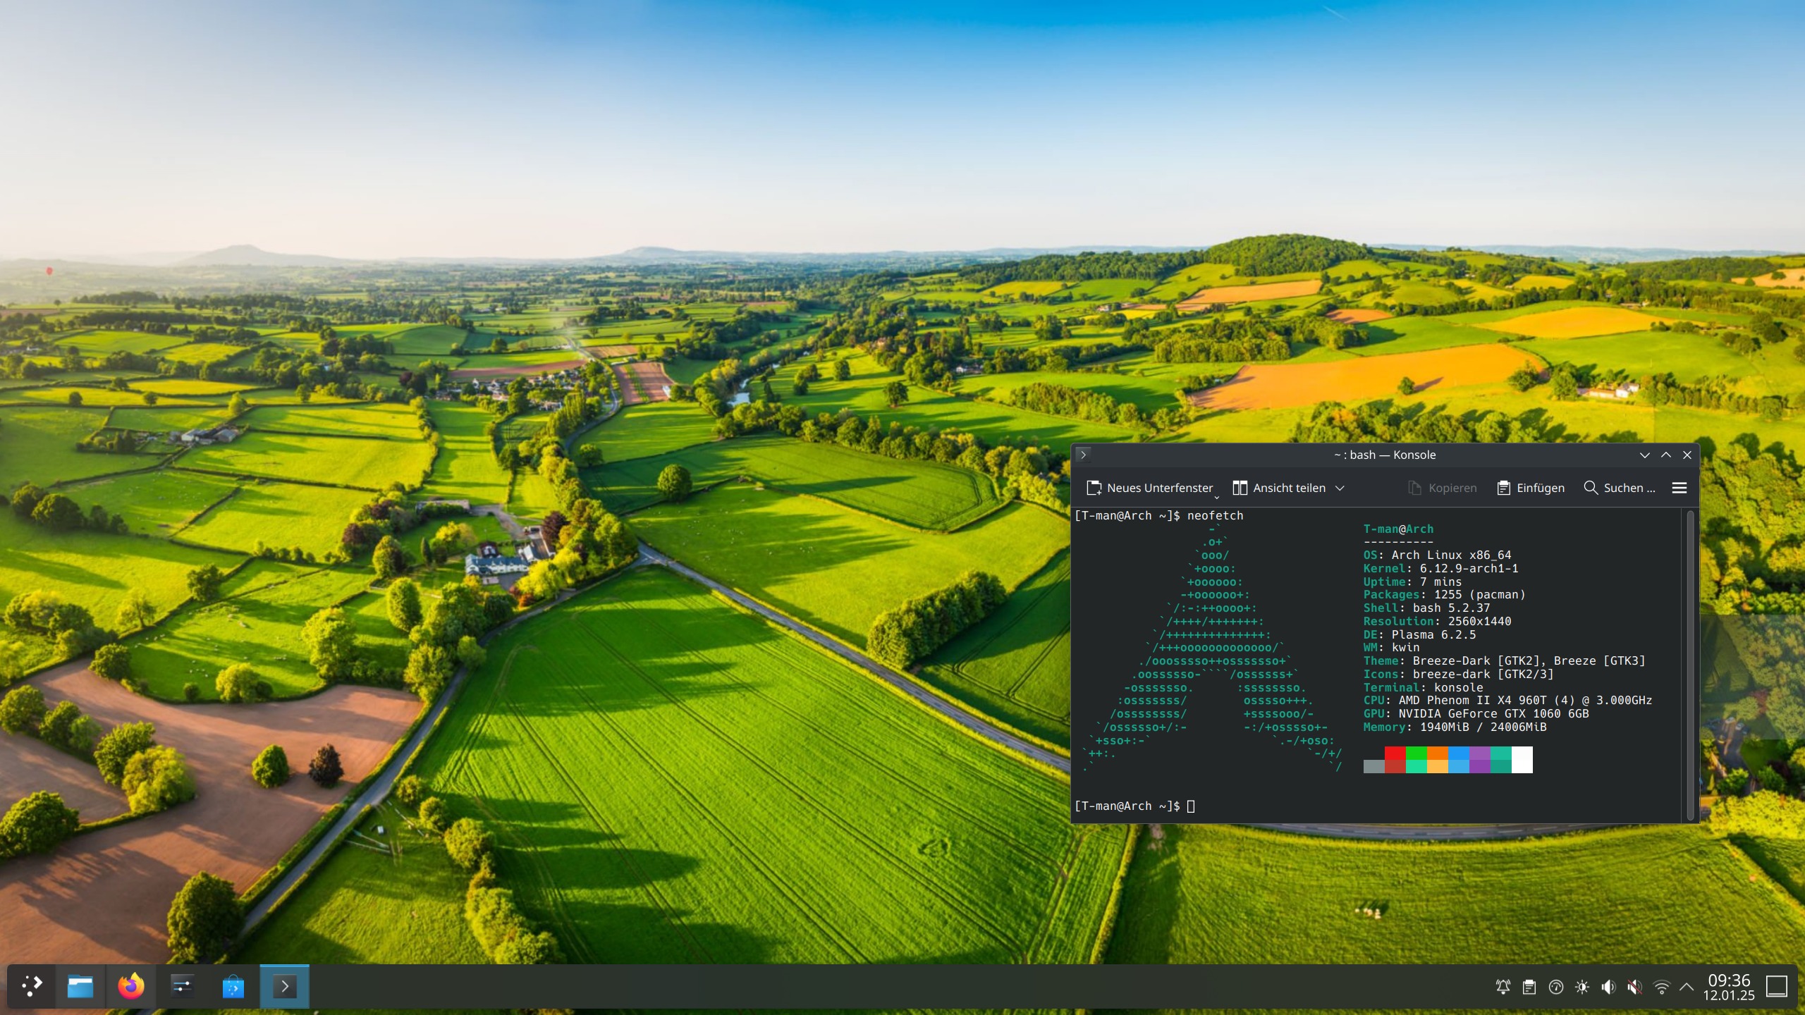Open Neues Unterfenster dropdown arrow
Screen dimensions: 1805x1015
point(1216,496)
